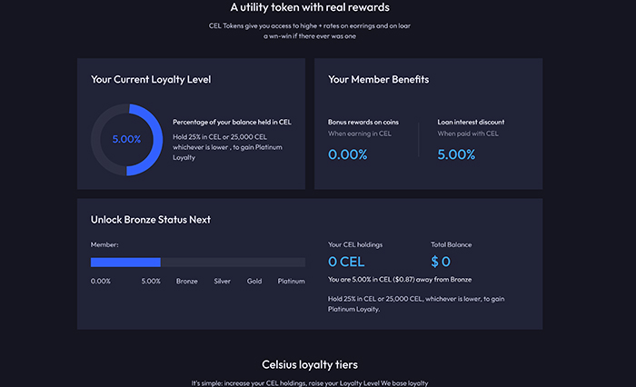Click the 5.00% loan interest discount value

[456, 154]
